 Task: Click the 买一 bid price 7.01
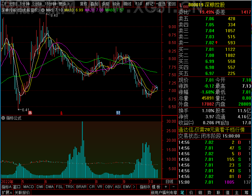click(210, 49)
